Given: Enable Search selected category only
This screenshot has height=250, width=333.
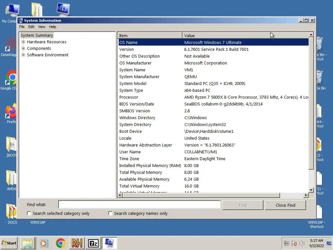Looking at the screenshot, I should pos(29,213).
